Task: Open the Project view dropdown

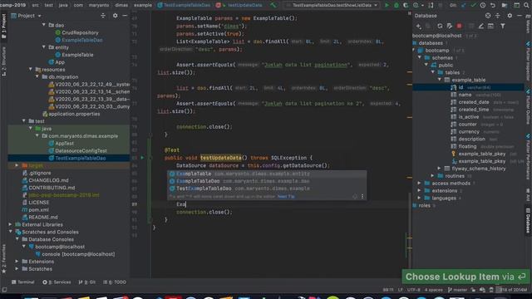Action: pos(27,16)
